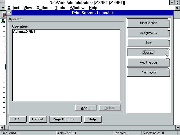Open the Window menu

tap(77, 8)
